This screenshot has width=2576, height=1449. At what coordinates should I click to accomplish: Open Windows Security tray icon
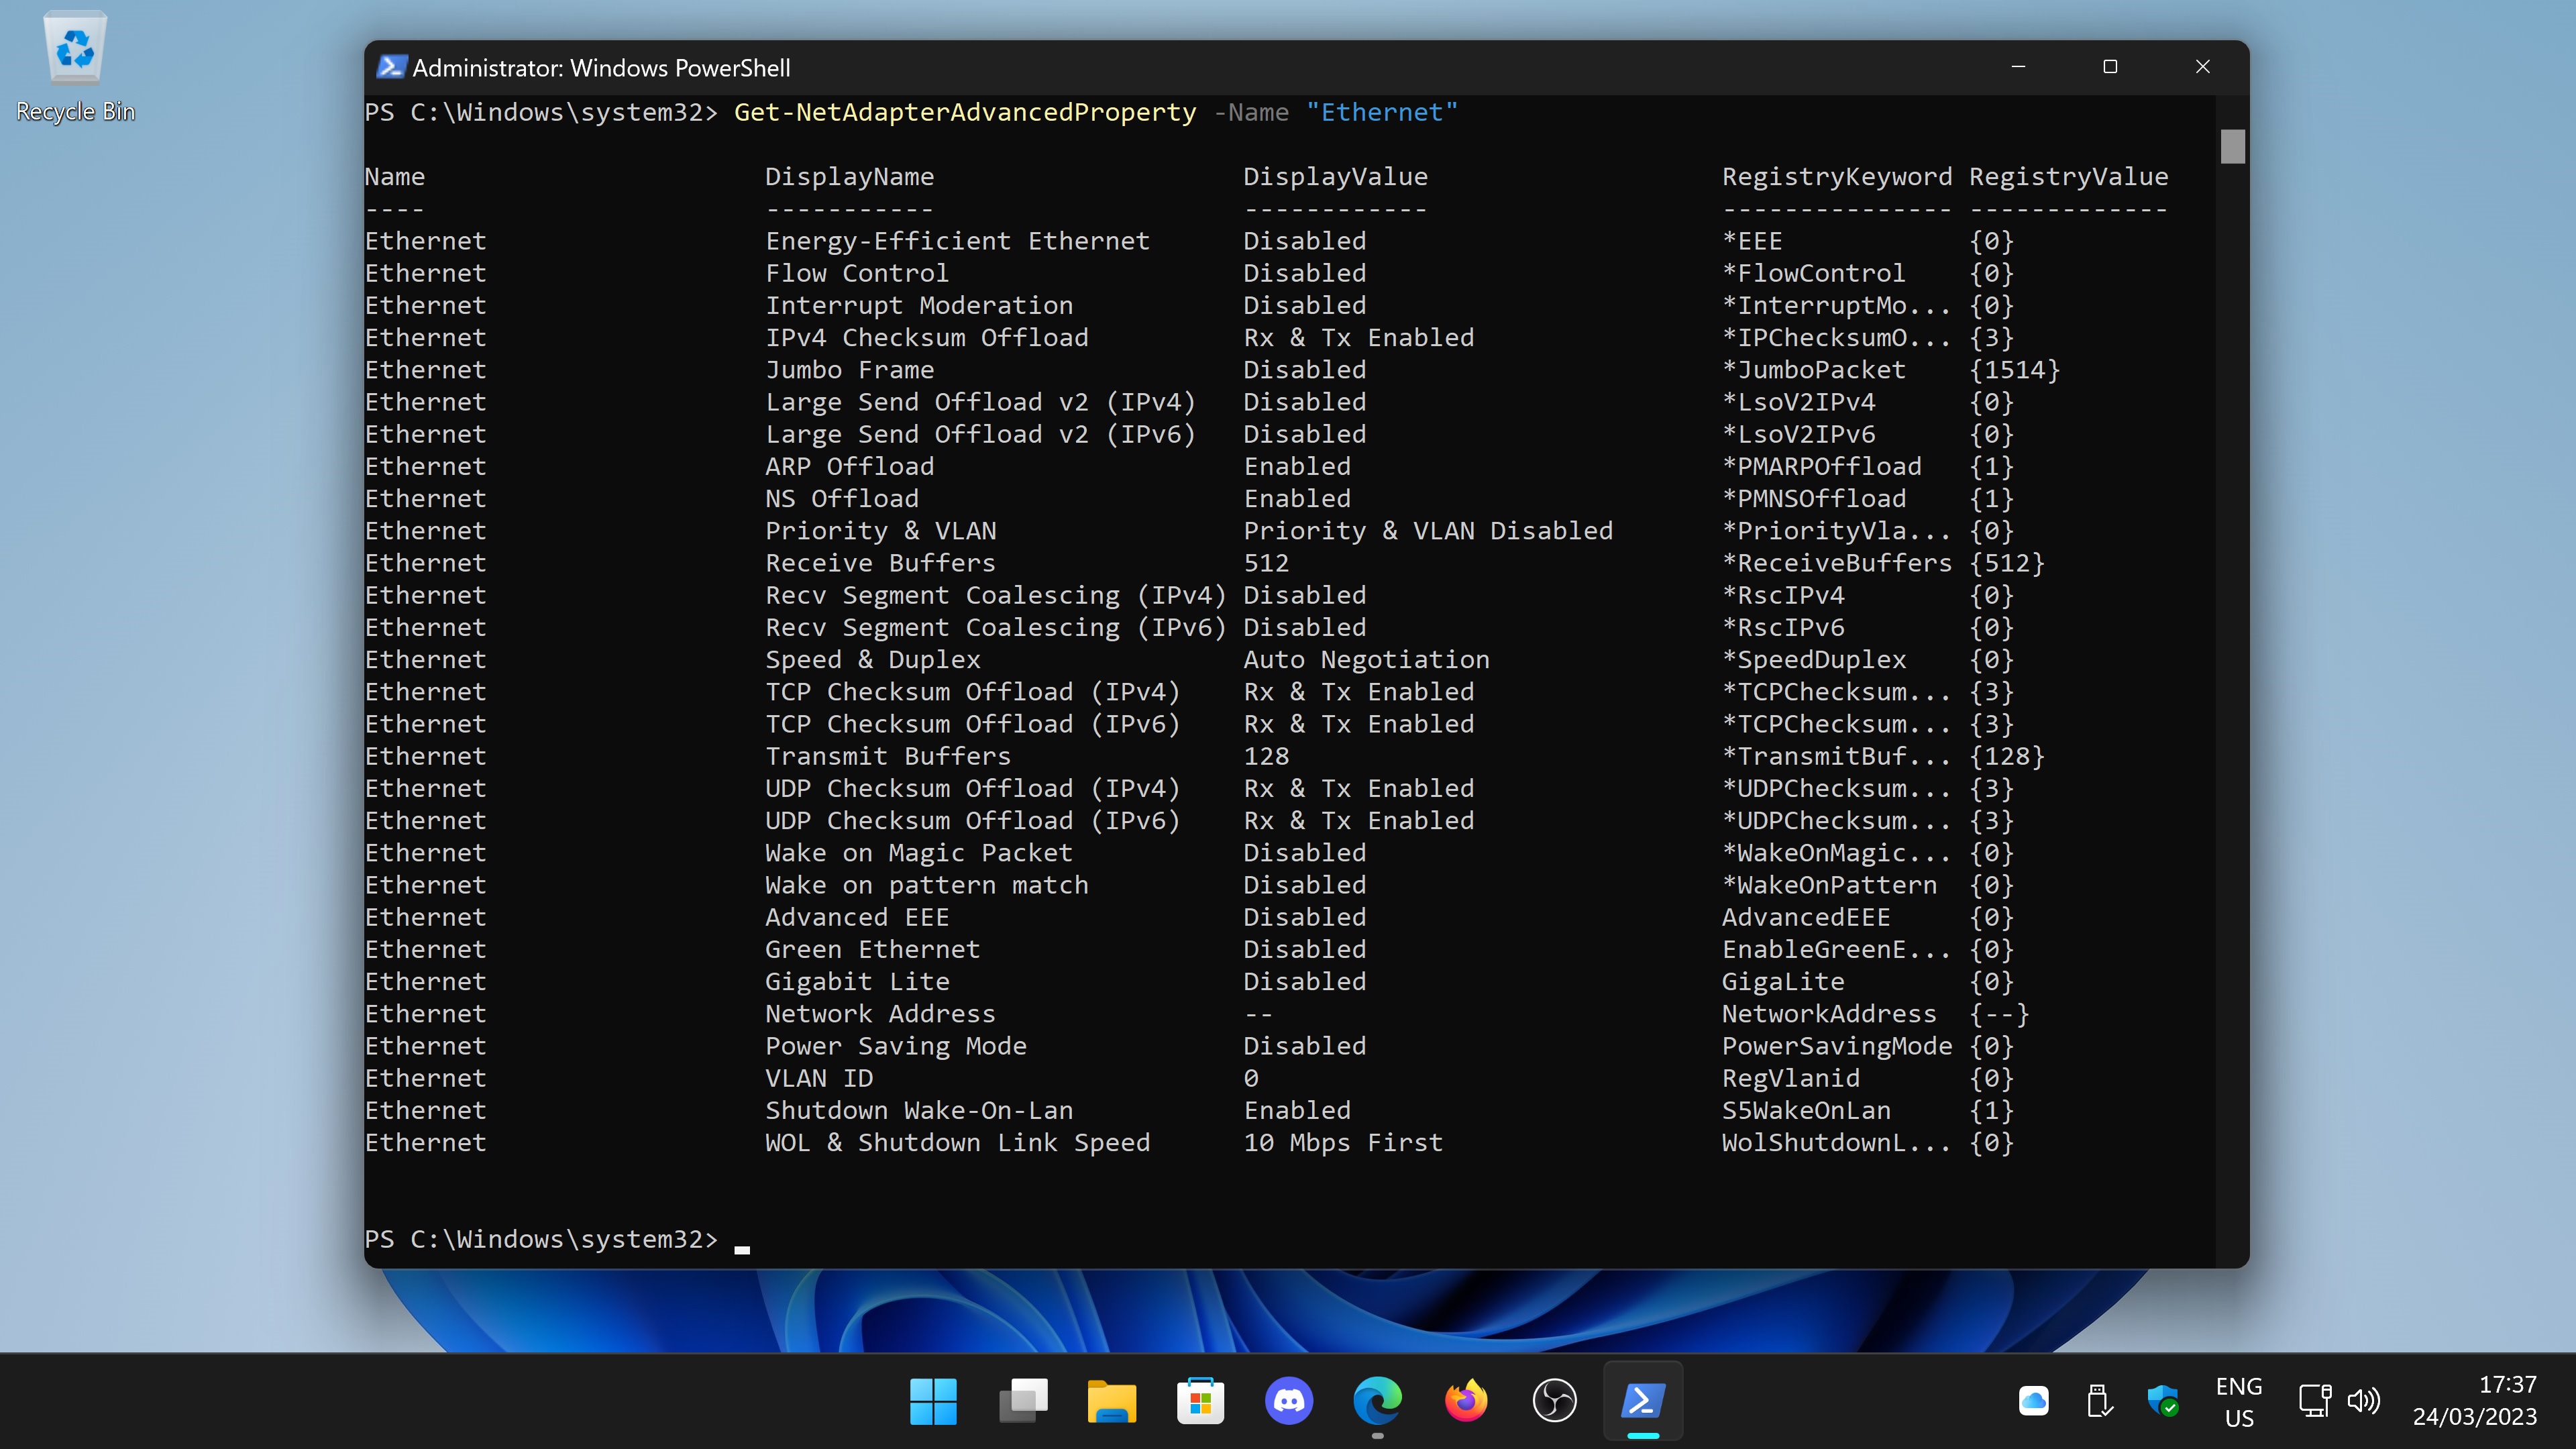pyautogui.click(x=2163, y=1401)
